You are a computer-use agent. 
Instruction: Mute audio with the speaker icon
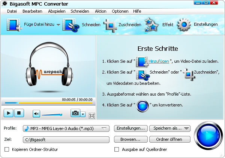pos(36,114)
